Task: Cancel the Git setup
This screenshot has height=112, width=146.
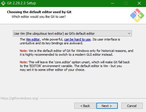Action: [x=132, y=106]
